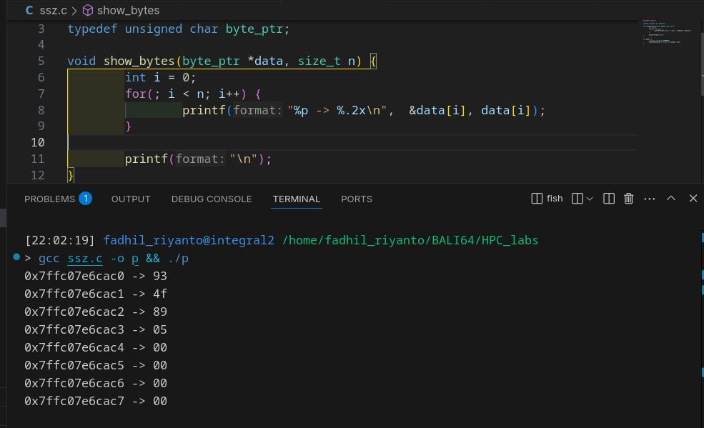Kill terminal with the trash icon

(629, 199)
